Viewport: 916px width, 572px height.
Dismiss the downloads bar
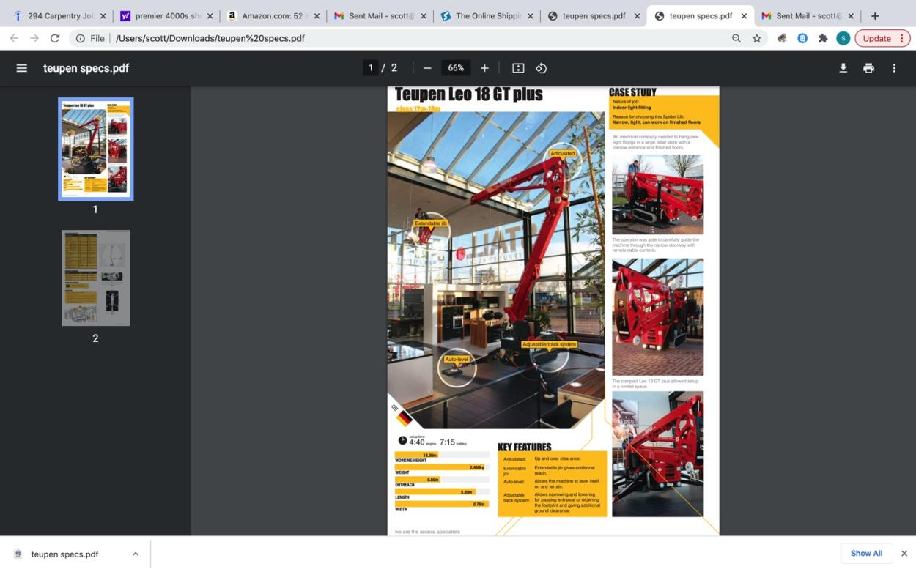[904, 554]
